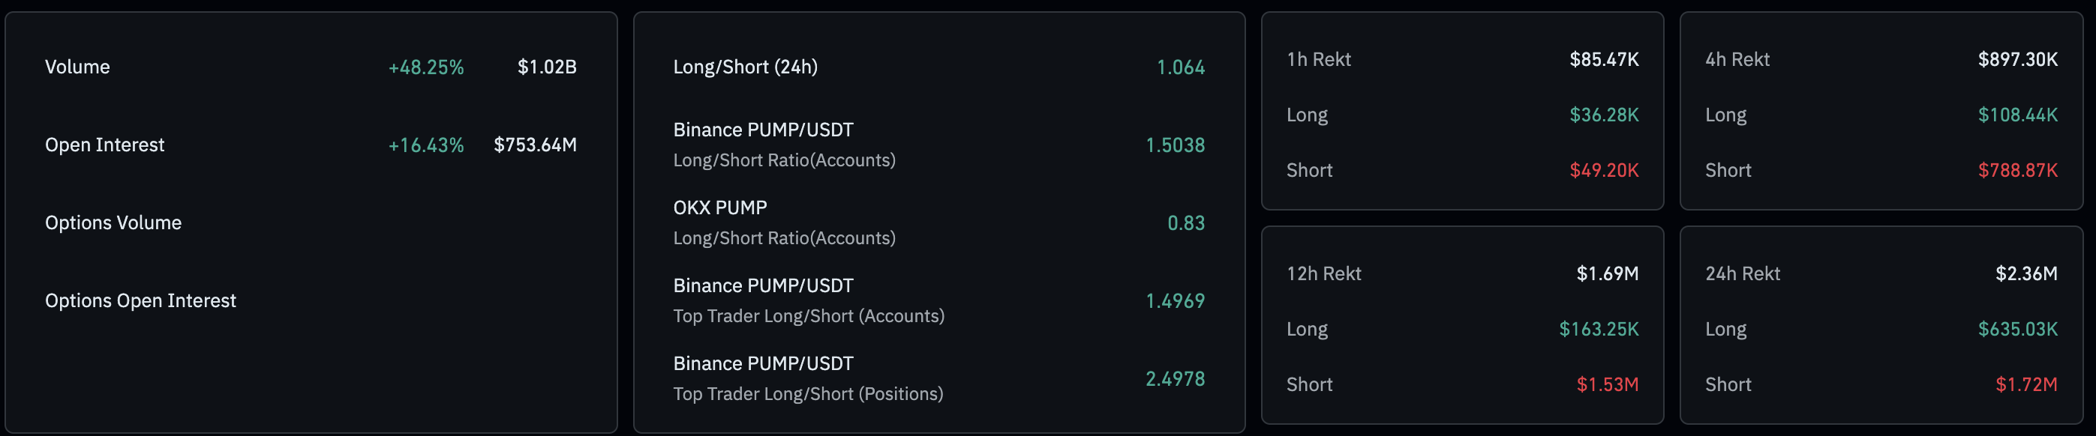The height and width of the screenshot is (436, 2096).
Task: Click the Long/Short (24h) label
Action: pos(744,67)
